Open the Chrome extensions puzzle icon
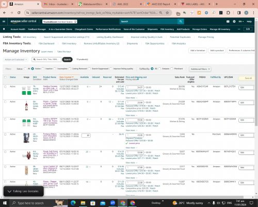The image size is (258, 207). point(228,13)
